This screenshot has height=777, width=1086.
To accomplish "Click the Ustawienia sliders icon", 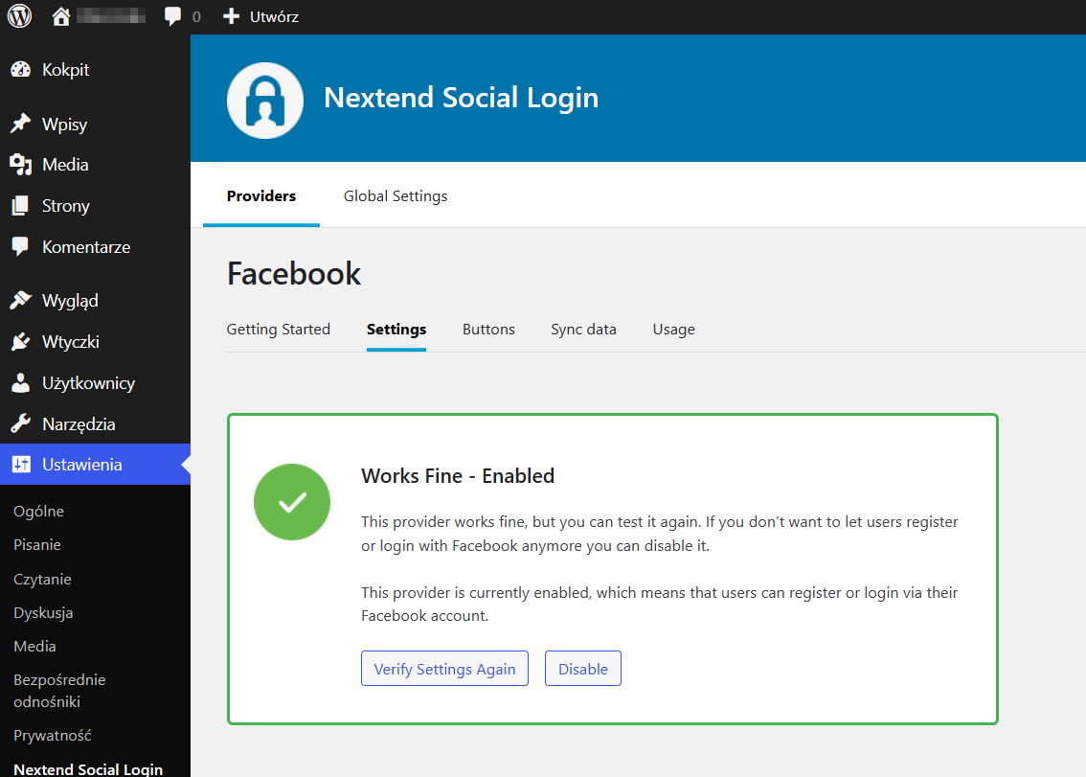I will tap(21, 465).
